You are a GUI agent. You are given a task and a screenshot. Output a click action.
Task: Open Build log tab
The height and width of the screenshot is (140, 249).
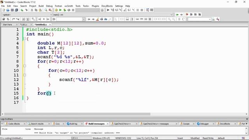(x=74, y=124)
